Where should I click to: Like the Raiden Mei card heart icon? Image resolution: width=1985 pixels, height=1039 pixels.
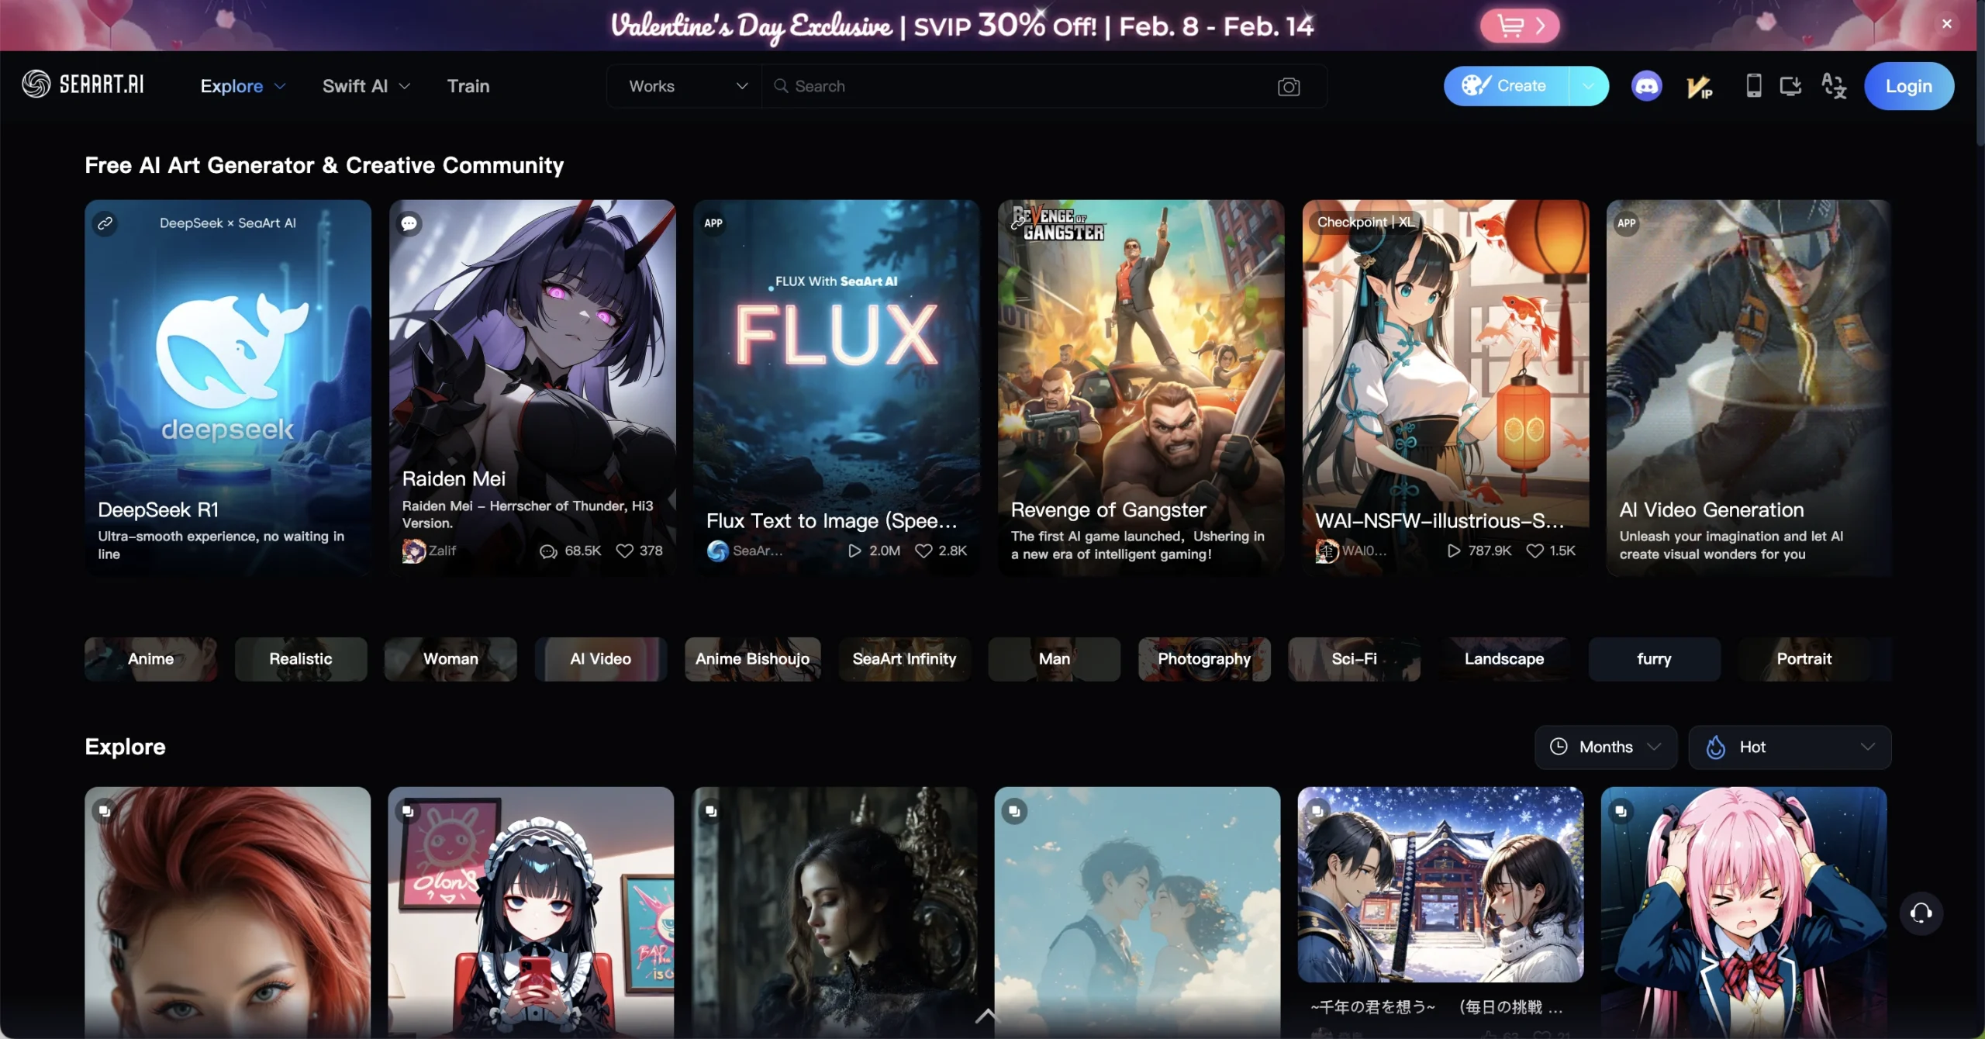pos(624,551)
